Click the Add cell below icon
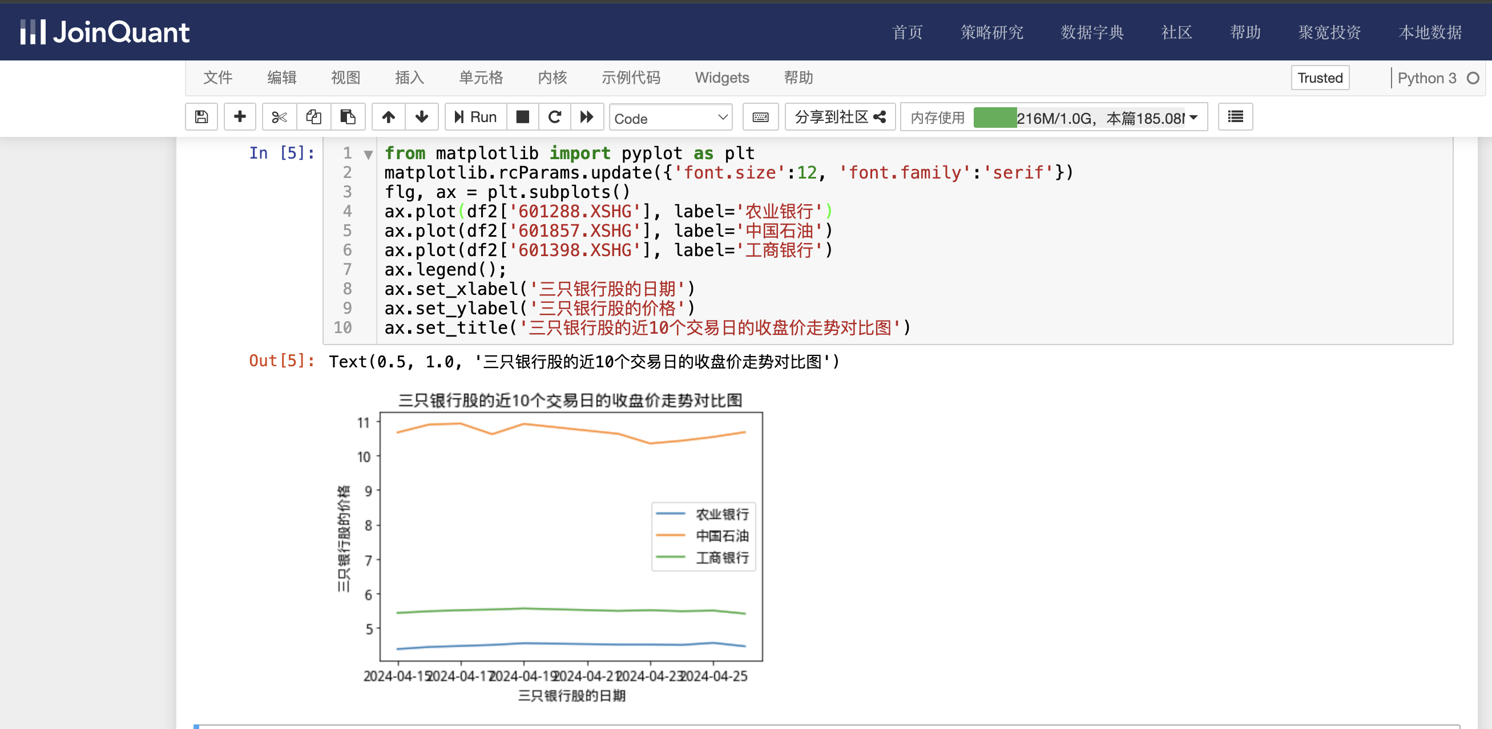Screen dimensions: 1492x729 tap(238, 118)
